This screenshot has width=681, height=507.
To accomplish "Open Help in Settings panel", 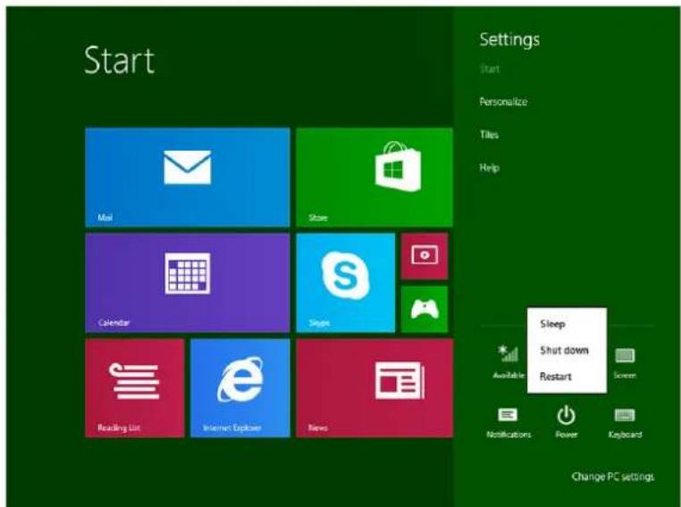I will point(489,168).
